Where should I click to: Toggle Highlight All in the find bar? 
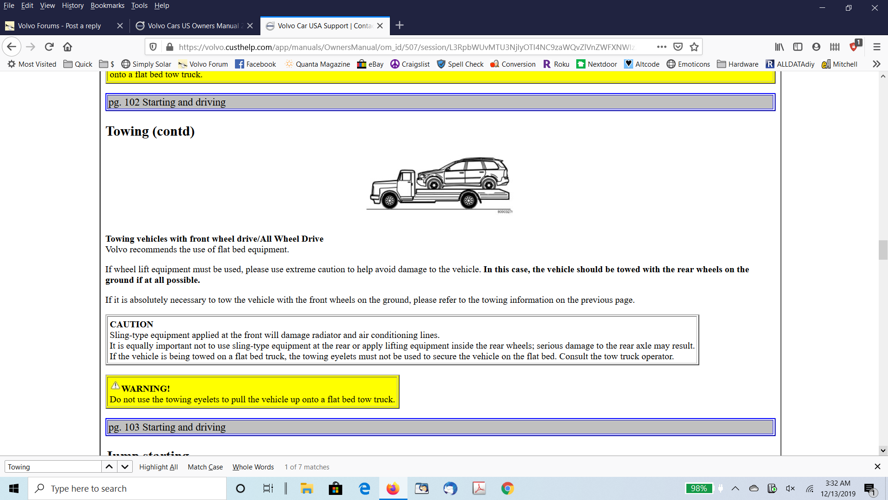point(158,467)
